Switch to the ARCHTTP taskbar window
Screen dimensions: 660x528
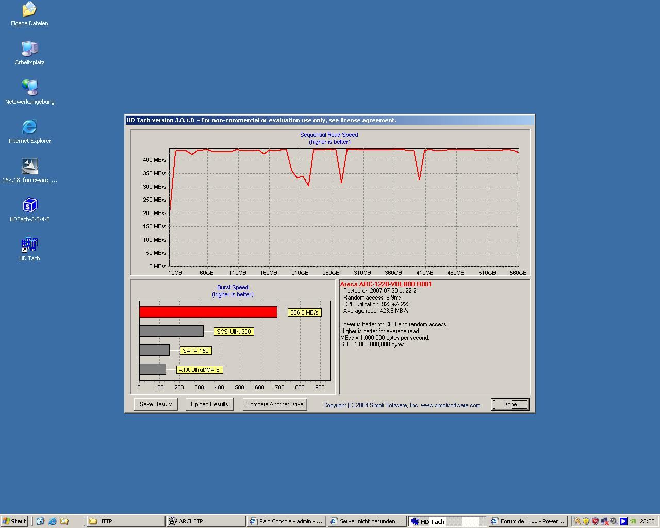[x=206, y=521]
